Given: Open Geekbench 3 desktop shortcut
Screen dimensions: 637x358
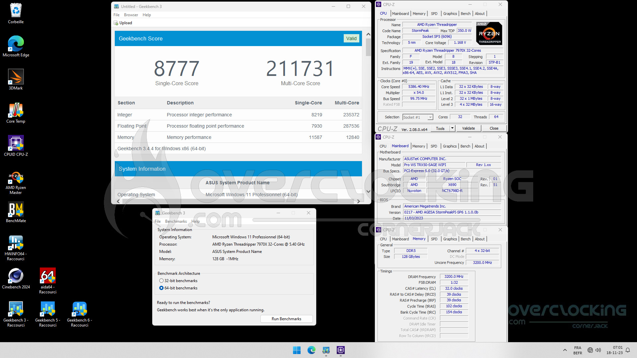Looking at the screenshot, I should [16, 314].
